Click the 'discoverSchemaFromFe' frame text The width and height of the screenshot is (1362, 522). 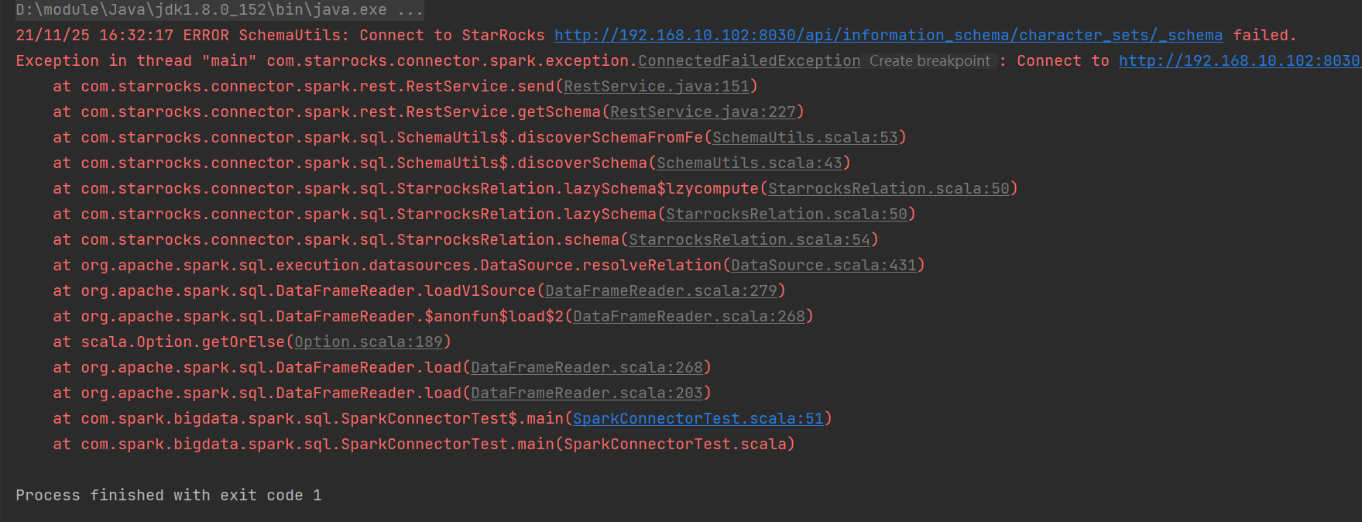tap(610, 137)
